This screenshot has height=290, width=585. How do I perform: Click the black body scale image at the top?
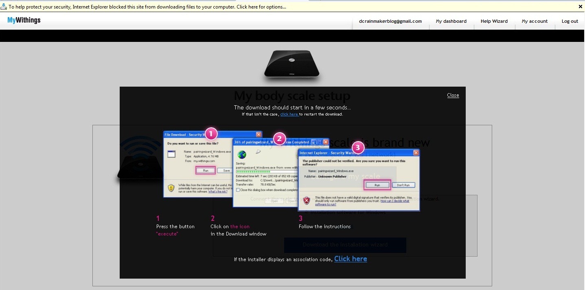pos(291,64)
